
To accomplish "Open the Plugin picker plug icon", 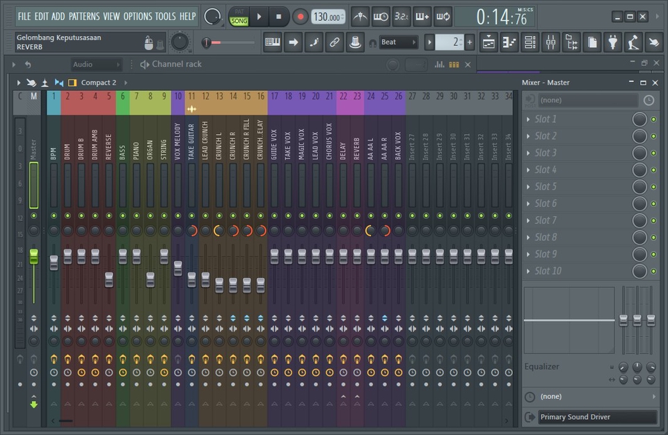I will point(612,42).
